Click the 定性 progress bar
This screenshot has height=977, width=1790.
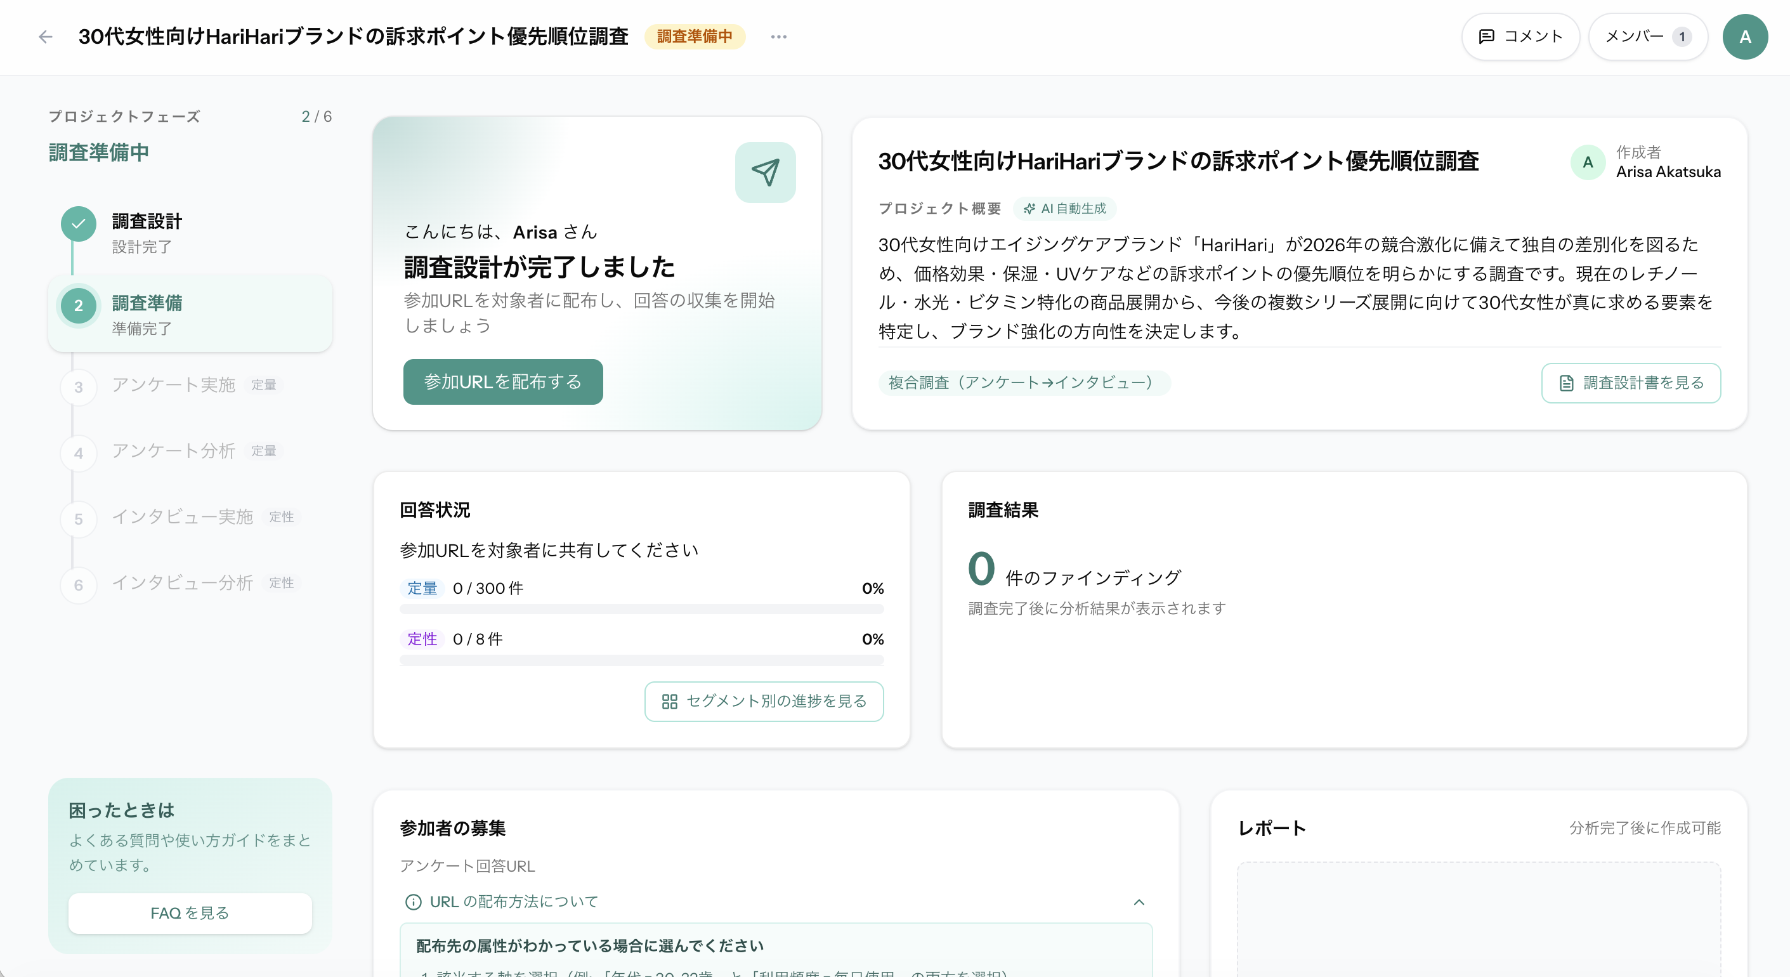(x=641, y=660)
